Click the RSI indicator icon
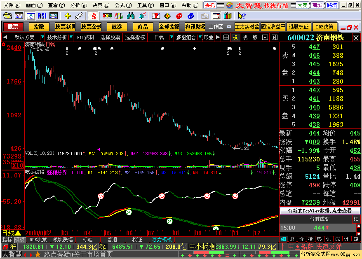 tap(42, 16)
